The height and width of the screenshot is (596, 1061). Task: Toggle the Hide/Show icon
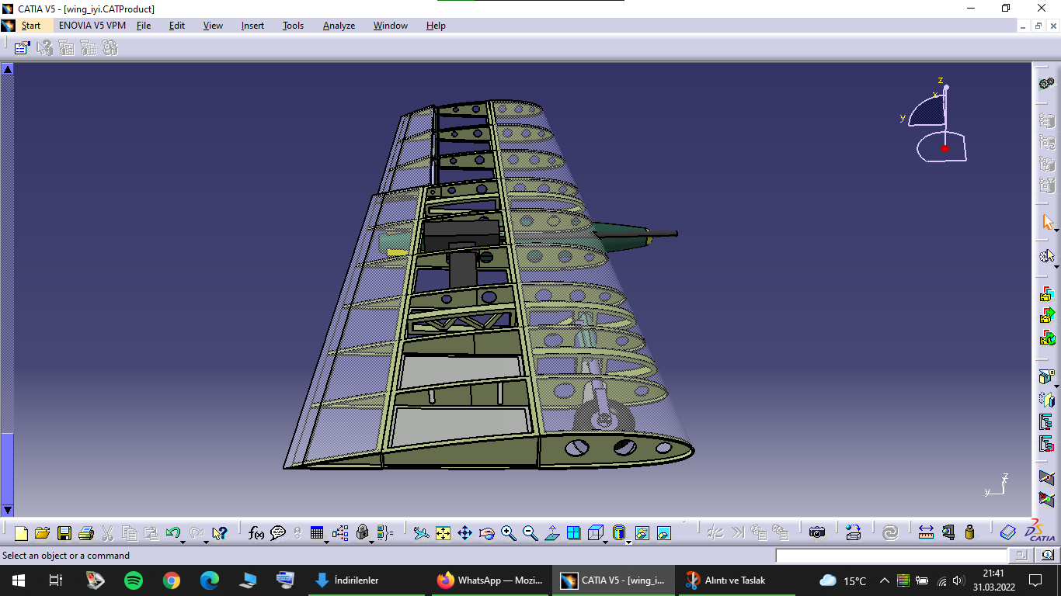point(642,533)
